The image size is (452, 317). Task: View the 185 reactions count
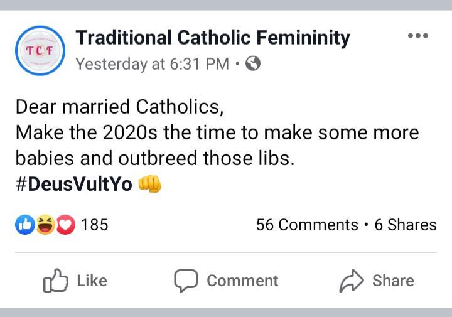click(94, 225)
